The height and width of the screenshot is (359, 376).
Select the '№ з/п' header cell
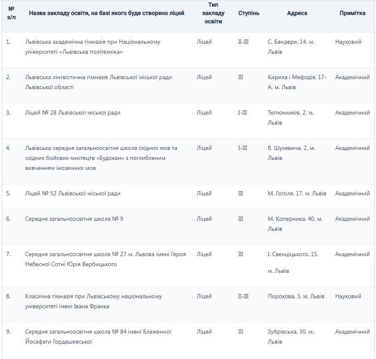[x=11, y=13]
